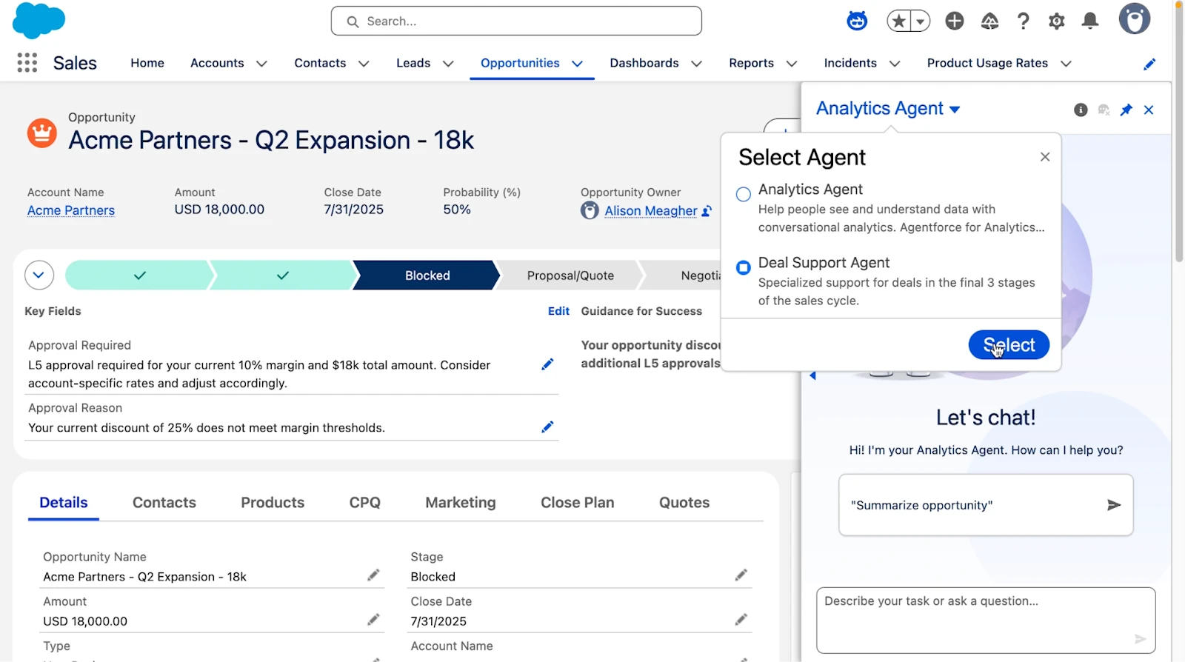The image size is (1185, 662).
Task: Open the Favorites list dropdown arrow
Action: click(x=920, y=21)
